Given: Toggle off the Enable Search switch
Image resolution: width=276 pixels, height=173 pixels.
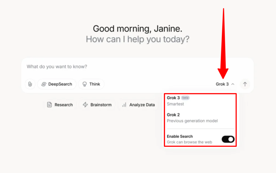Looking at the screenshot, I should point(228,139).
